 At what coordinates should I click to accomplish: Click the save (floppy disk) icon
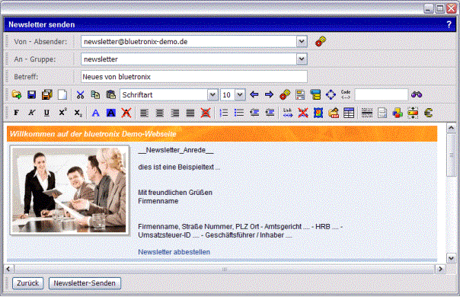coord(32,94)
